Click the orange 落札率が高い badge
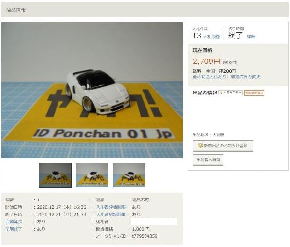290x247 pixels. coord(254,93)
